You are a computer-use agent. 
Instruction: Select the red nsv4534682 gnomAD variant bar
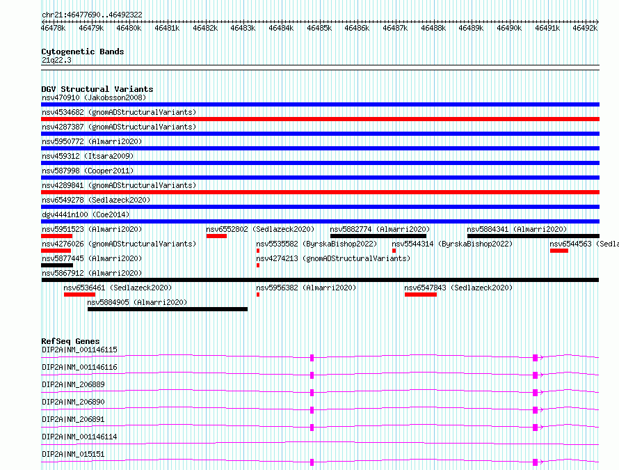click(x=320, y=119)
